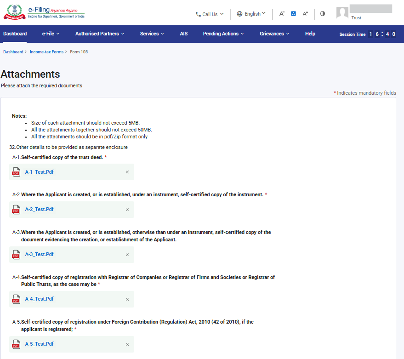Viewport: 404px width, 359px height.
Task: Remove the A-1_Test.Pdf attachment
Action: pos(127,172)
